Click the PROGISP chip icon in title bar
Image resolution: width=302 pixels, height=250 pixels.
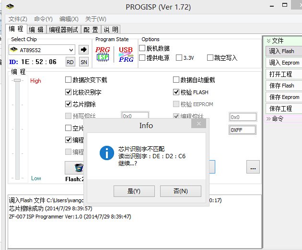(x=10, y=7)
